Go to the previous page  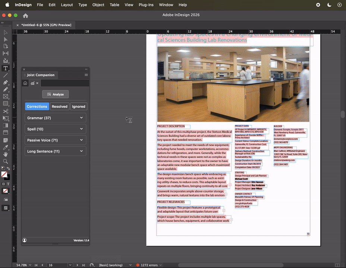point(42,265)
